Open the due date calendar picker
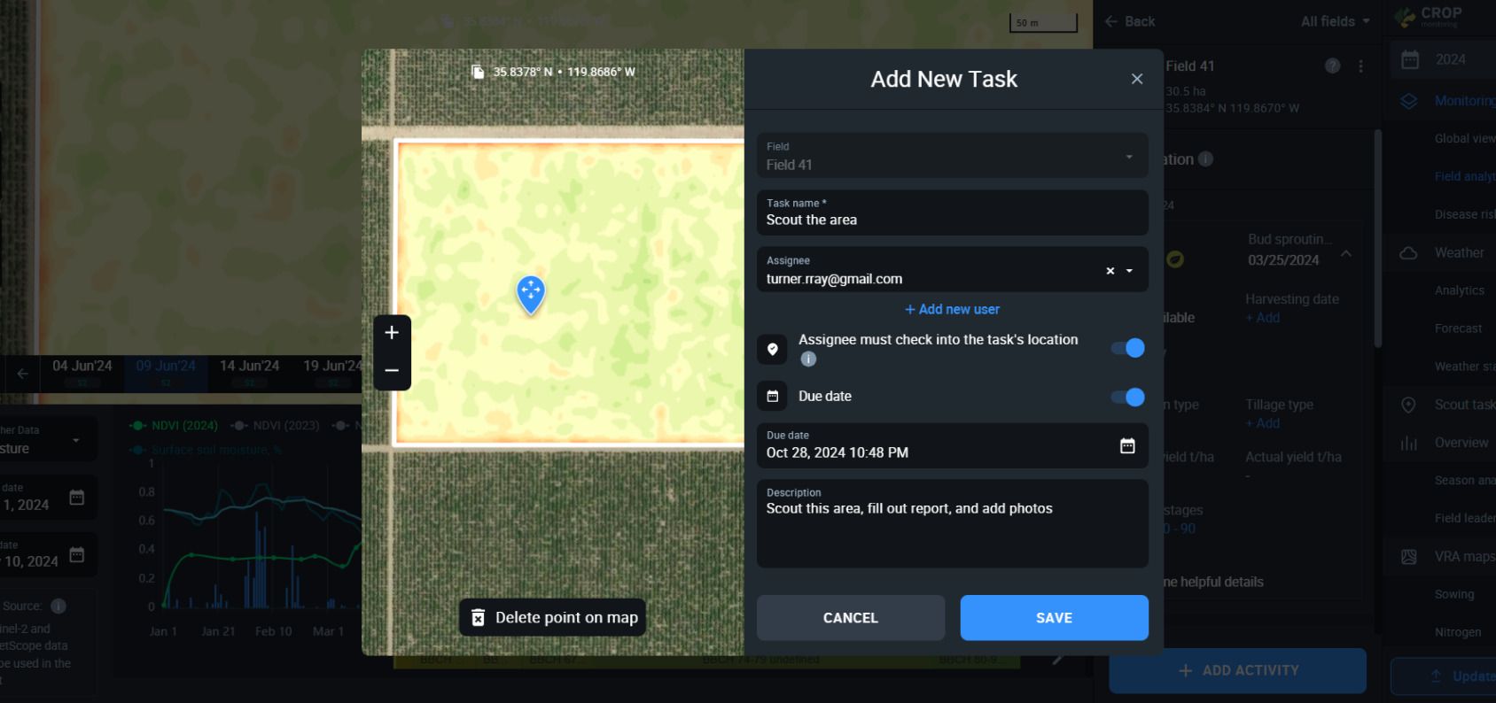The height and width of the screenshot is (703, 1496). (x=1127, y=445)
